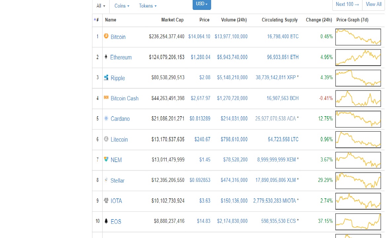Open the EOS name link
Image resolution: width=390 pixels, height=238 pixels.
(x=116, y=221)
